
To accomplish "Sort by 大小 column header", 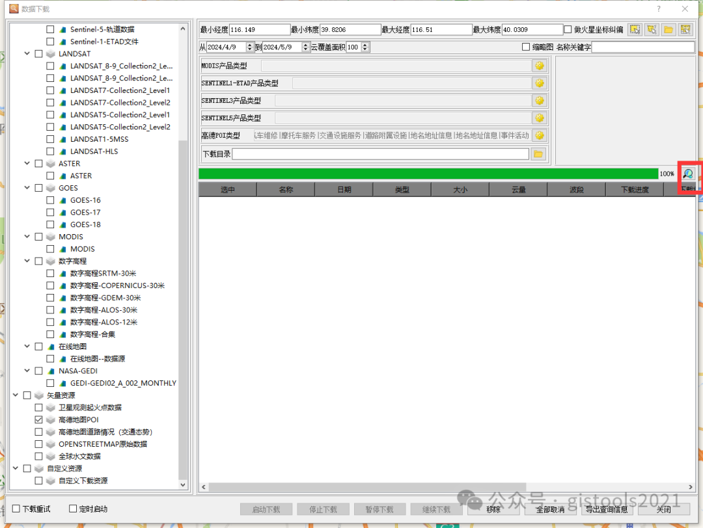I will (460, 190).
